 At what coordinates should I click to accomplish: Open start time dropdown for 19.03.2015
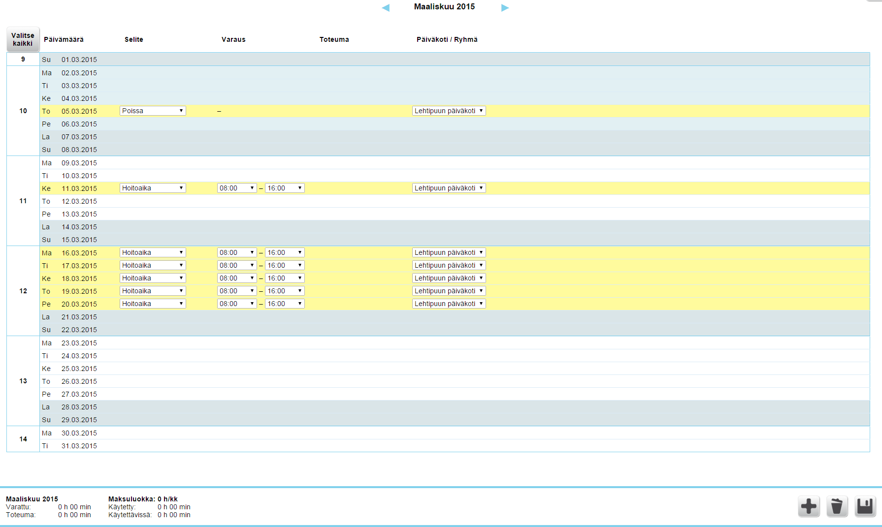pos(237,291)
